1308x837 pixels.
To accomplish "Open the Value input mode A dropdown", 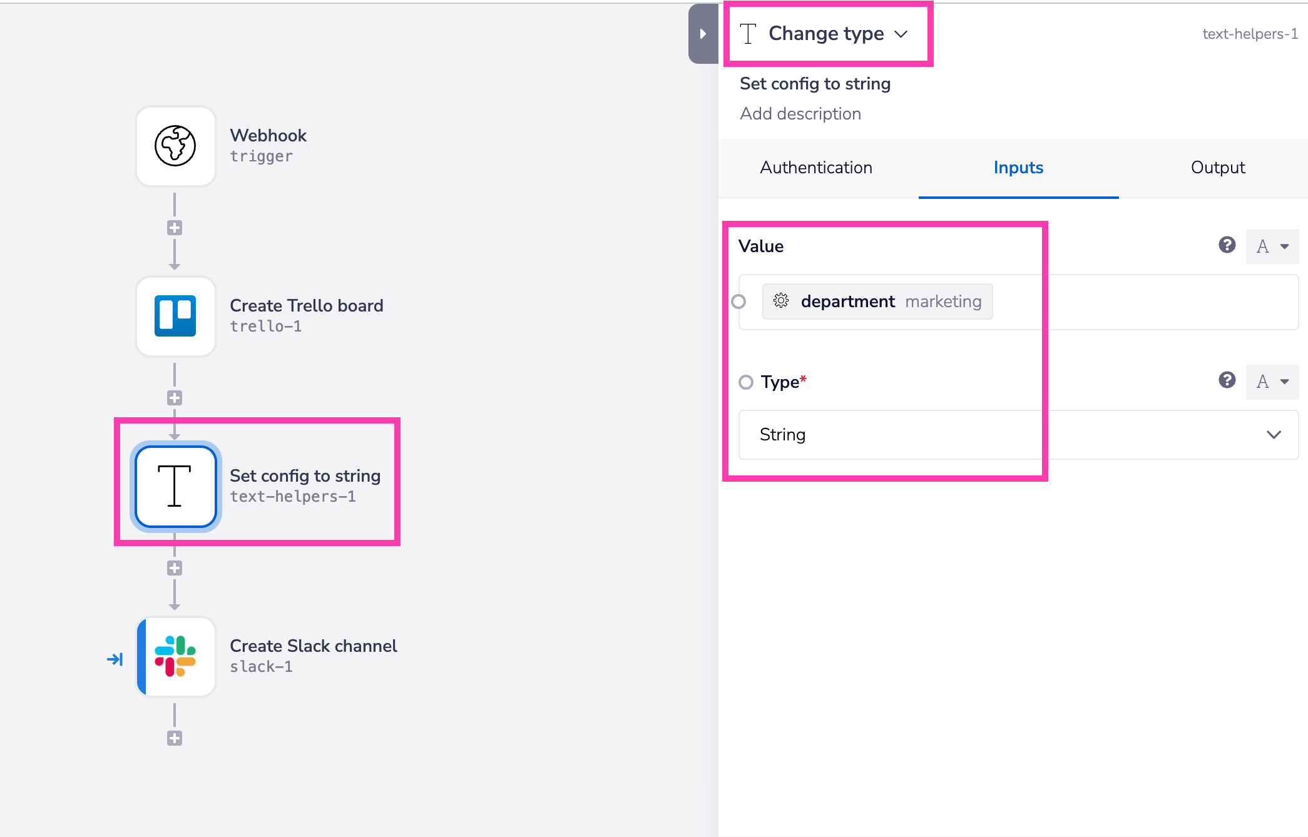I will [1272, 246].
